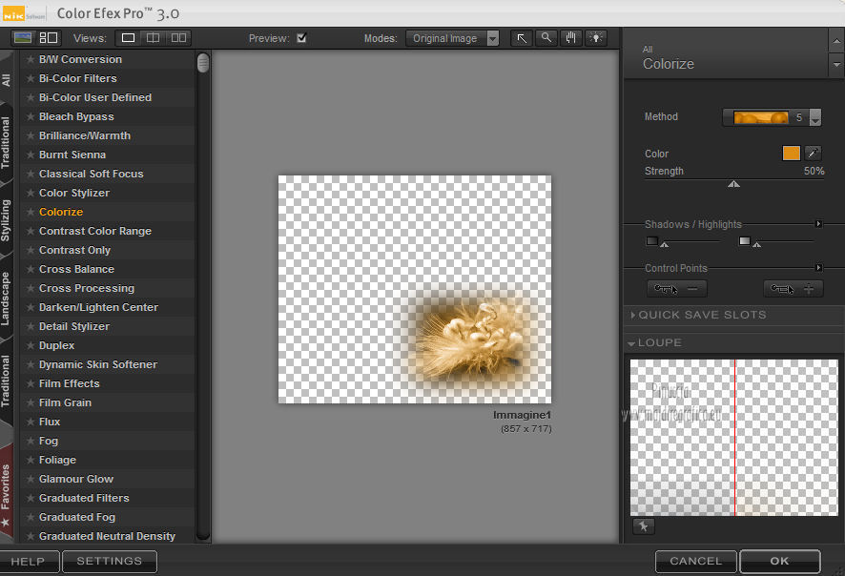Favorite the Fog filter star
Screen dimensions: 845x576
31,441
